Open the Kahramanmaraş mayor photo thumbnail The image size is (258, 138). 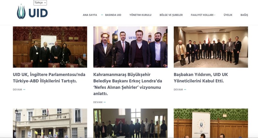pyautogui.click(x=130, y=47)
